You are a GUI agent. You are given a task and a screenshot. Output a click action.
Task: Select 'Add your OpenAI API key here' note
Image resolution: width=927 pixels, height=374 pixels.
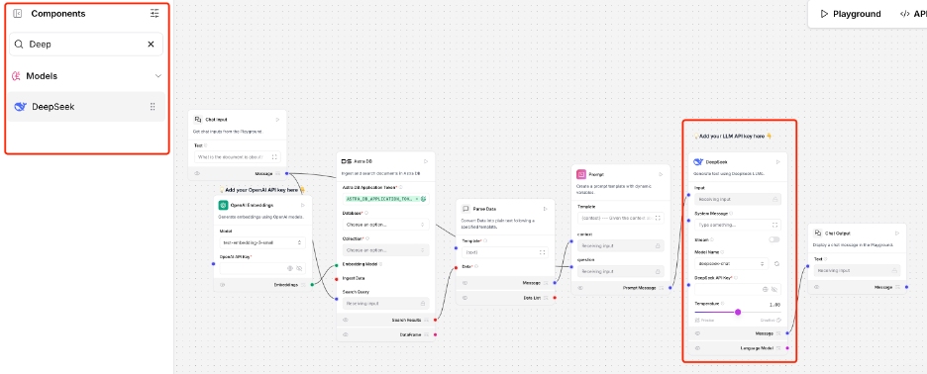pyautogui.click(x=261, y=190)
